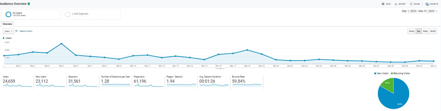Click the Share icon

tap(411, 4)
